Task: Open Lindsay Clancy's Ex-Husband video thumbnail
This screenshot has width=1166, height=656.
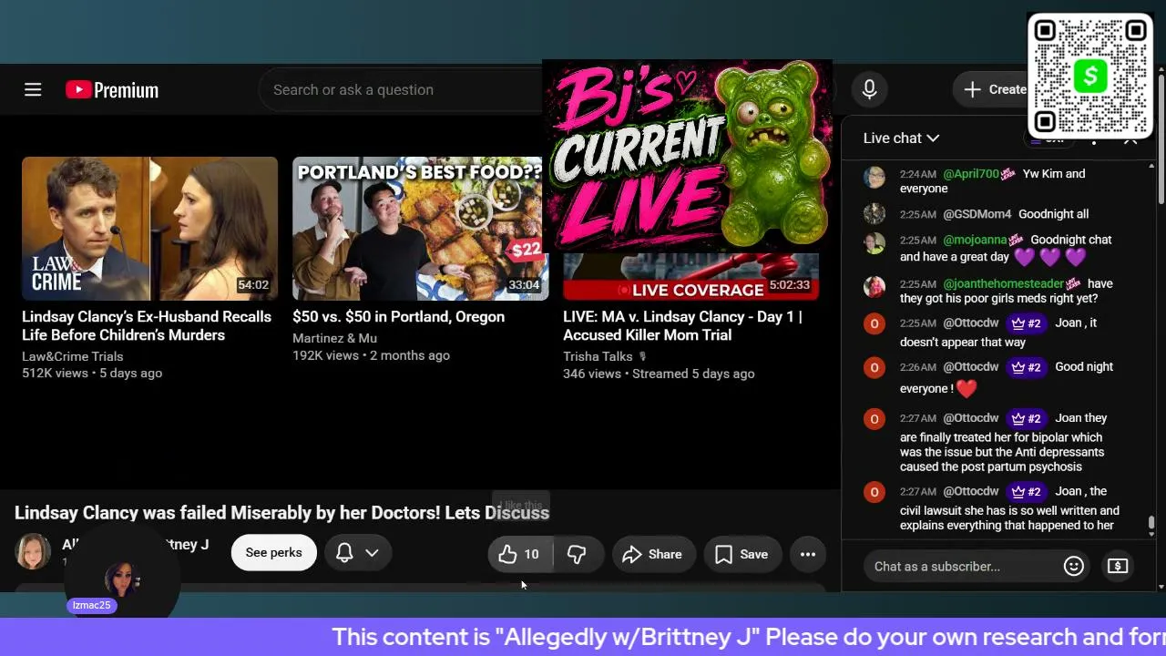Action: [149, 228]
